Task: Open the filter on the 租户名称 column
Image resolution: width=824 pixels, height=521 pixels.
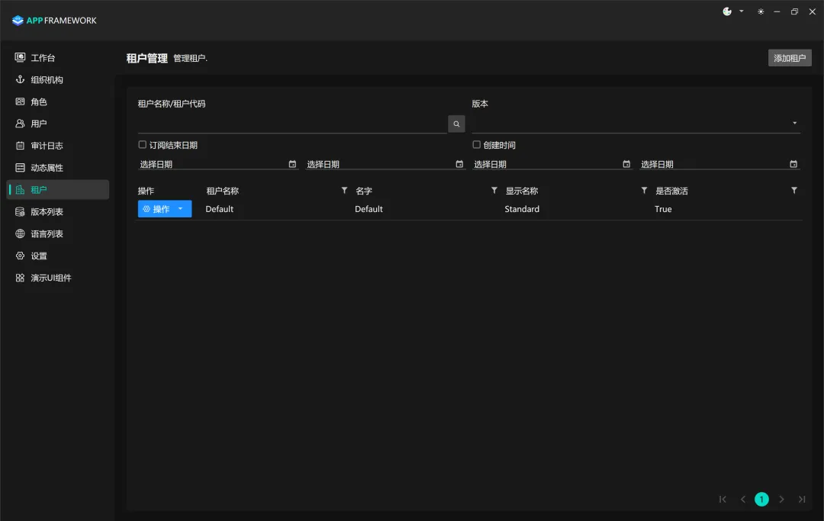Action: 343,190
